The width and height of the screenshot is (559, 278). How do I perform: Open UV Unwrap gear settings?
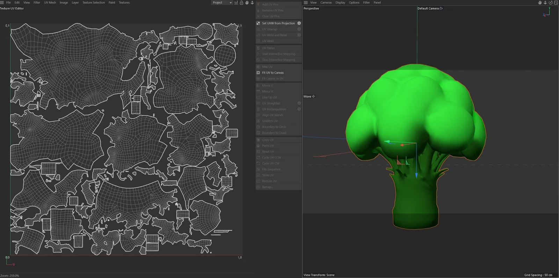click(x=299, y=29)
